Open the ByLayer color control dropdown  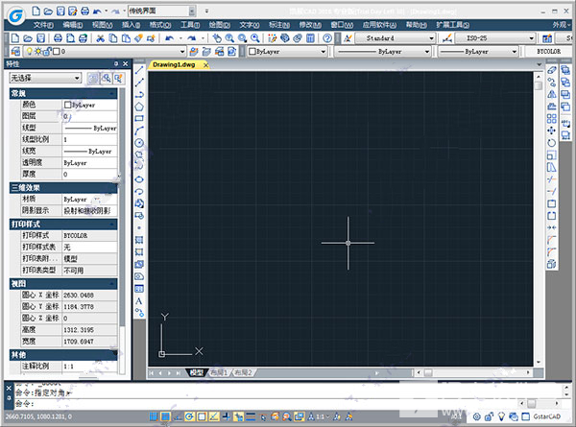coord(324,52)
